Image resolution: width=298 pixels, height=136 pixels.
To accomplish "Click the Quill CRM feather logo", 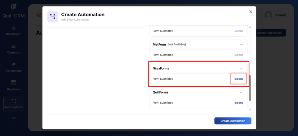I will coord(13,7).
